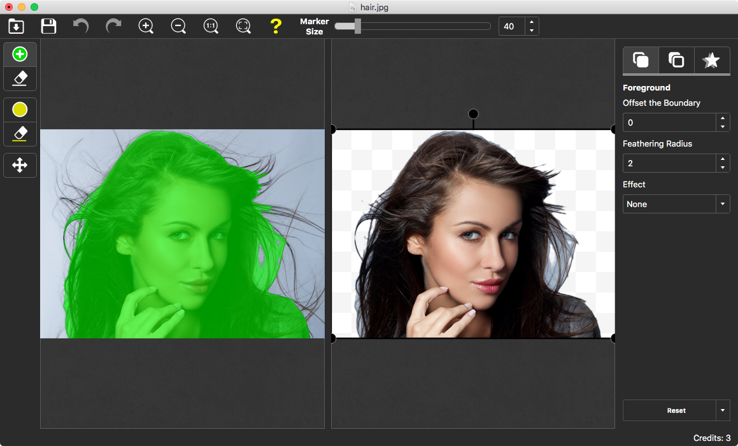Undo the last marker stroke
Image resolution: width=738 pixels, height=446 pixels.
point(81,26)
